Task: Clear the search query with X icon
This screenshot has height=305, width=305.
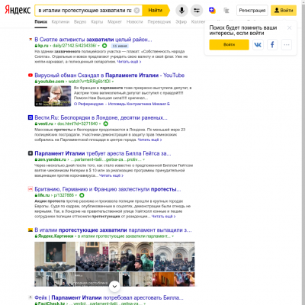Action: click(136, 11)
